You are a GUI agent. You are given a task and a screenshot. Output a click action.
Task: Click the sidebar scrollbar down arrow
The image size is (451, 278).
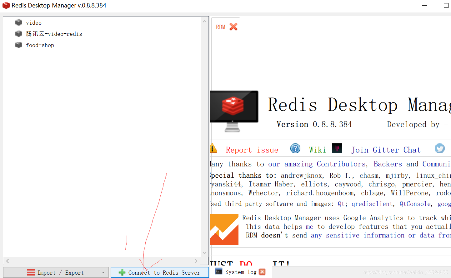204,253
